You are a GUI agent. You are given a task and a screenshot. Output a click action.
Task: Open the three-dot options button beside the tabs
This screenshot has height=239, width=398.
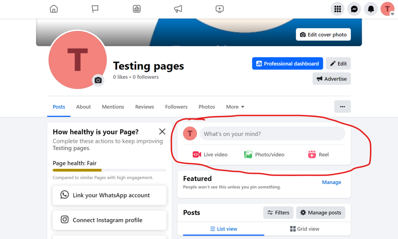(x=342, y=107)
